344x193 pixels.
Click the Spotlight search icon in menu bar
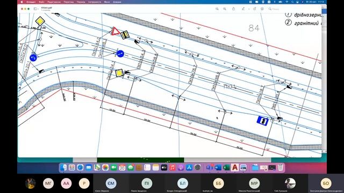[292, 2]
